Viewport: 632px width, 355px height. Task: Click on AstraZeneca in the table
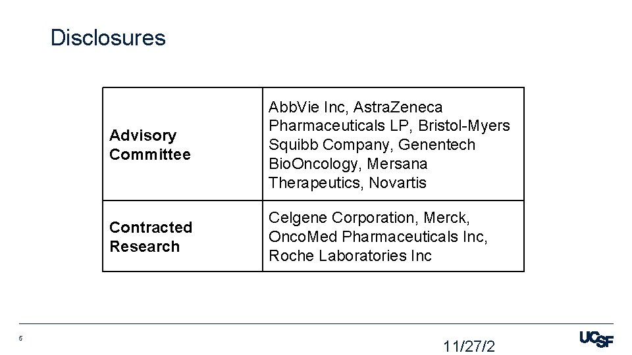(x=398, y=107)
